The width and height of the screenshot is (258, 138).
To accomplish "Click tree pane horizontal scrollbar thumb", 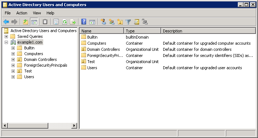I will (28, 126).
